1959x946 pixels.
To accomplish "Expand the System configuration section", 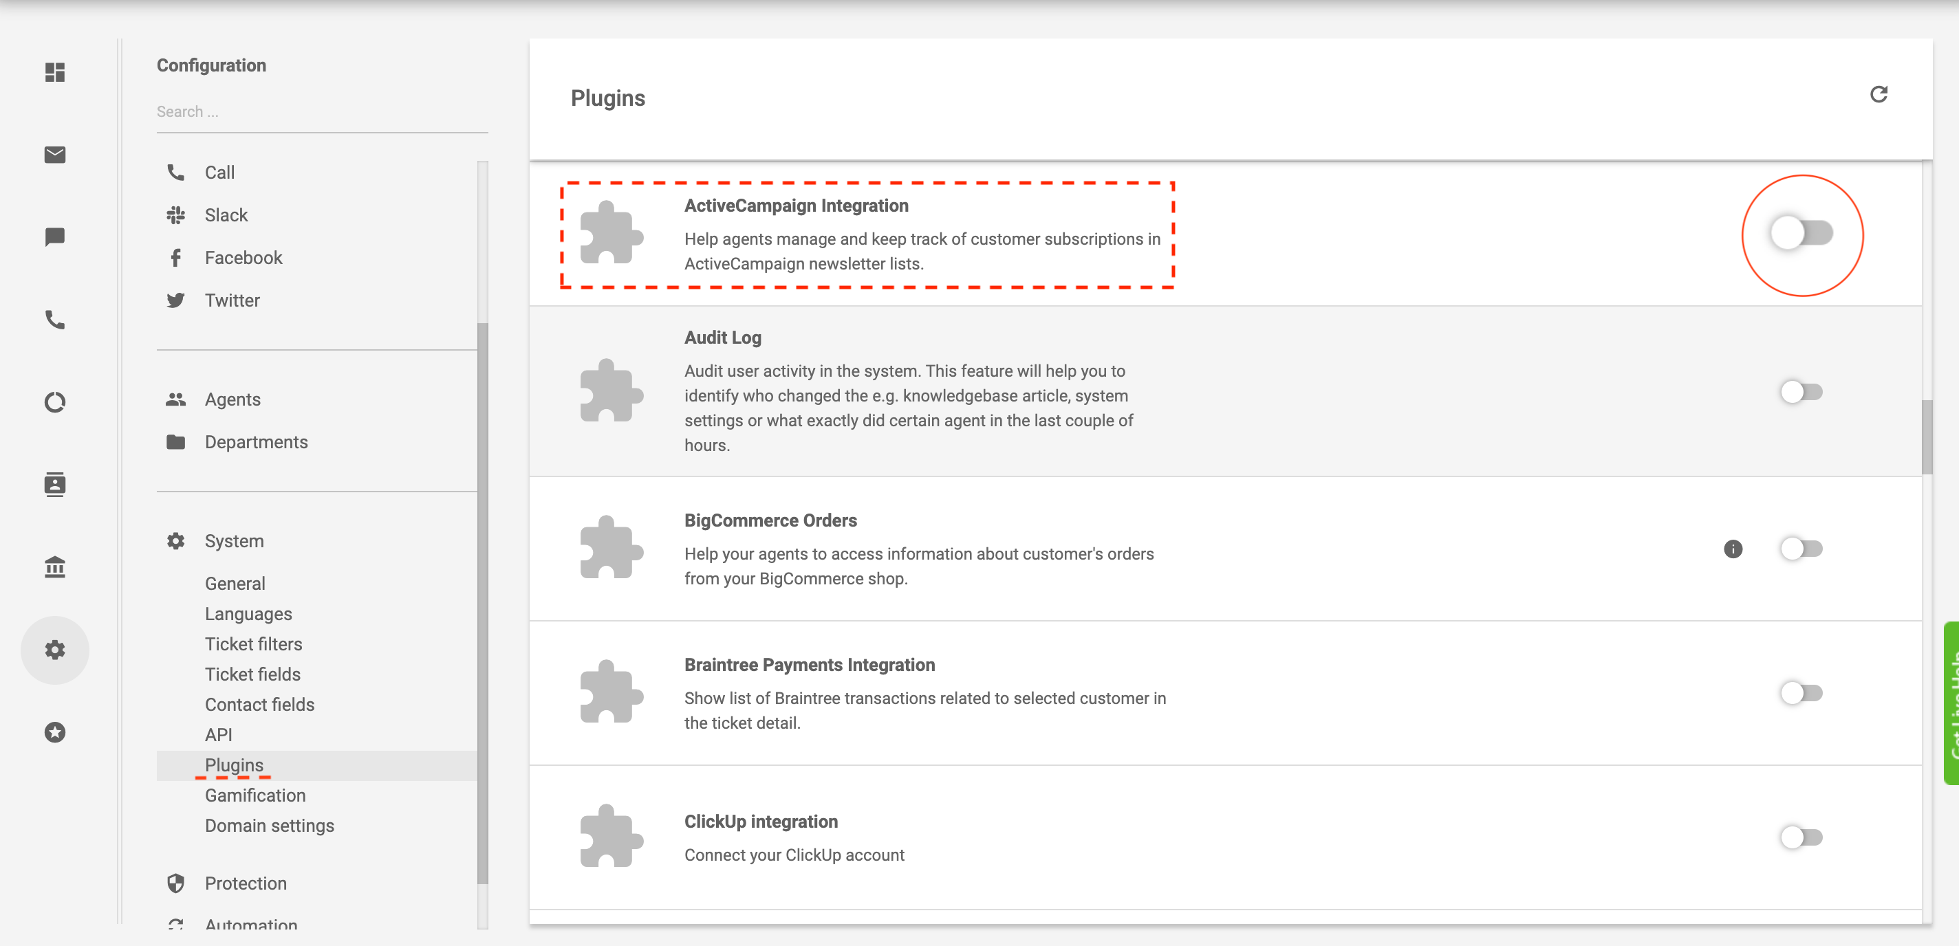I will click(x=232, y=540).
